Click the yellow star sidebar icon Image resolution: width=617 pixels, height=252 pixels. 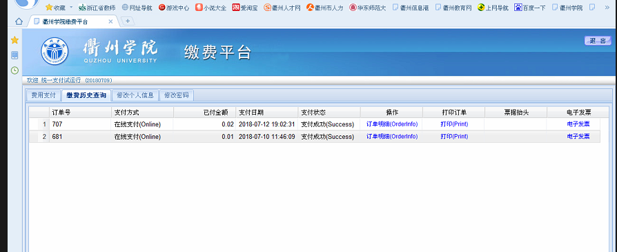[x=14, y=40]
